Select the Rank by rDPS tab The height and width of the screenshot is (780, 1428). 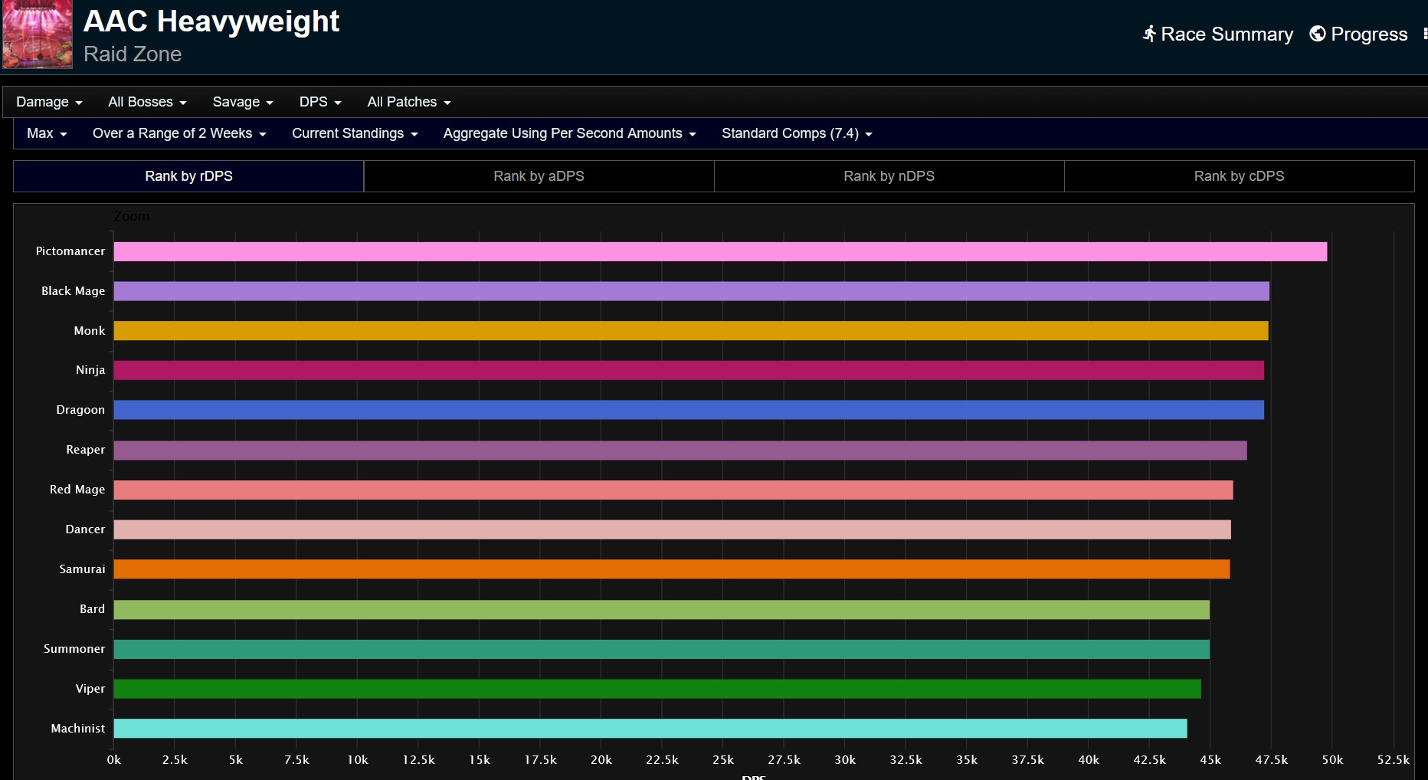tap(188, 176)
